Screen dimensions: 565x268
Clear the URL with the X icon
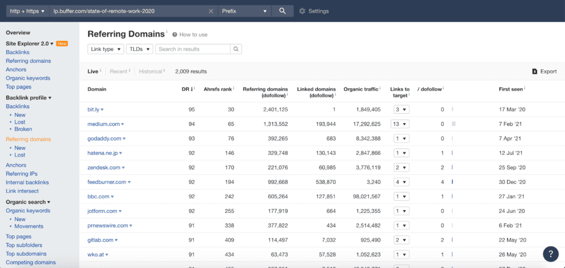coord(211,11)
